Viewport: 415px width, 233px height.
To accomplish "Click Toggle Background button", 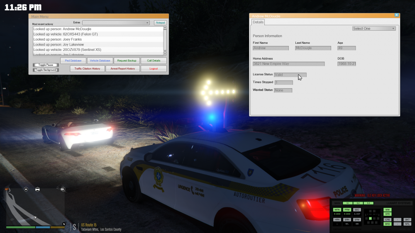I will click(46, 70).
